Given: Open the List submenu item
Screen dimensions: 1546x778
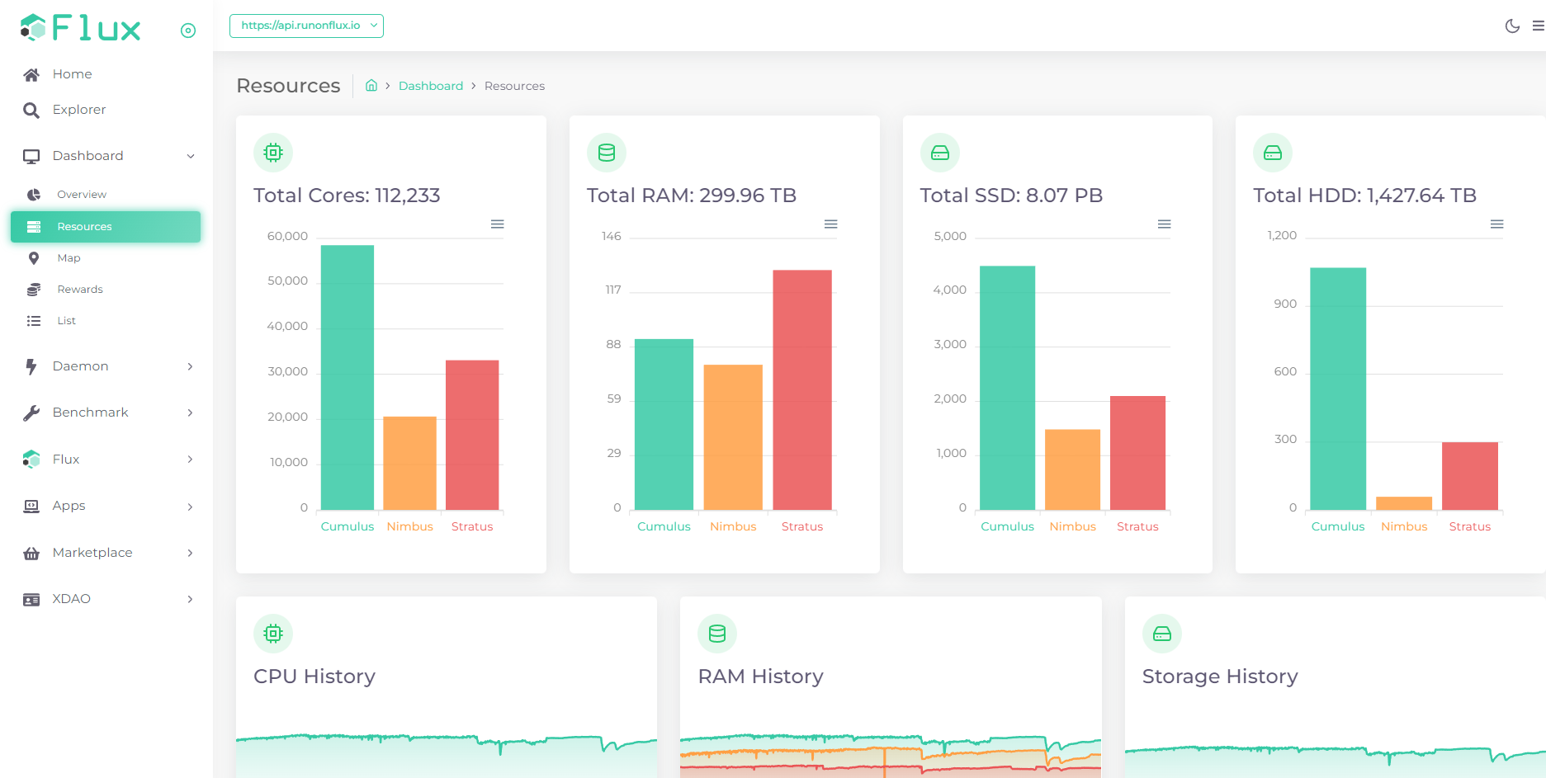Looking at the screenshot, I should (106, 321).
